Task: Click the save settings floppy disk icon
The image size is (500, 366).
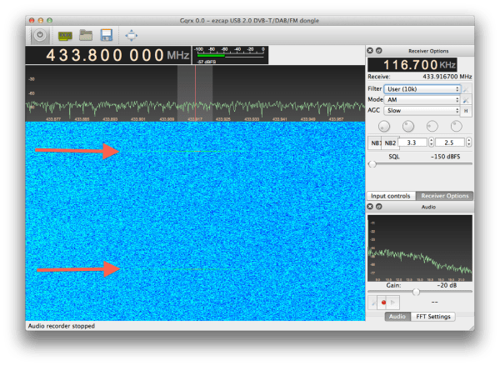Action: click(x=106, y=35)
